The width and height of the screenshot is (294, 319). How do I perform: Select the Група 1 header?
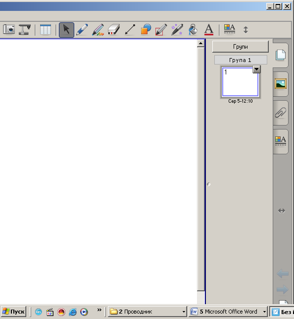[241, 60]
